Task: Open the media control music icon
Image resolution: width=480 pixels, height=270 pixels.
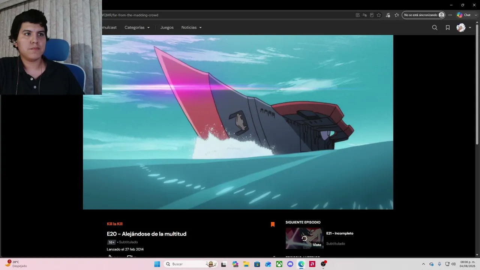Action: tap(388, 15)
